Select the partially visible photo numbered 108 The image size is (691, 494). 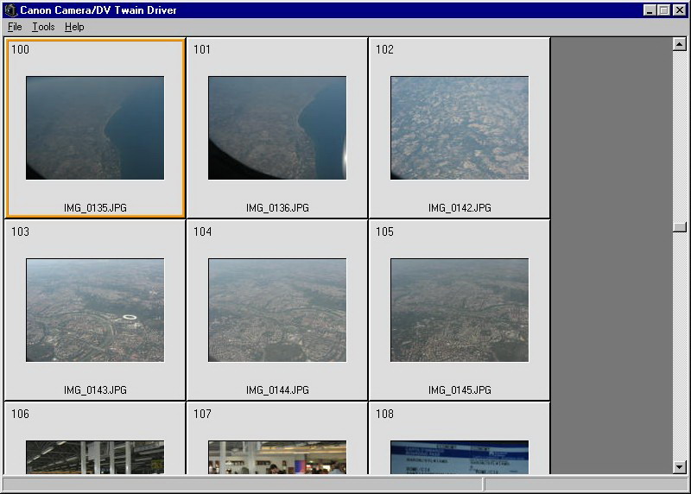(460, 458)
